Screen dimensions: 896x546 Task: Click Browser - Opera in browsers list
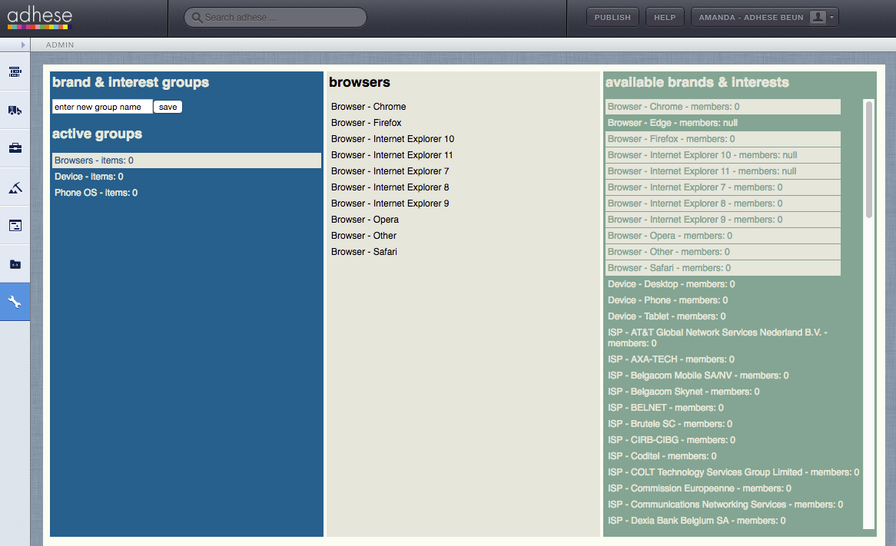[365, 220]
